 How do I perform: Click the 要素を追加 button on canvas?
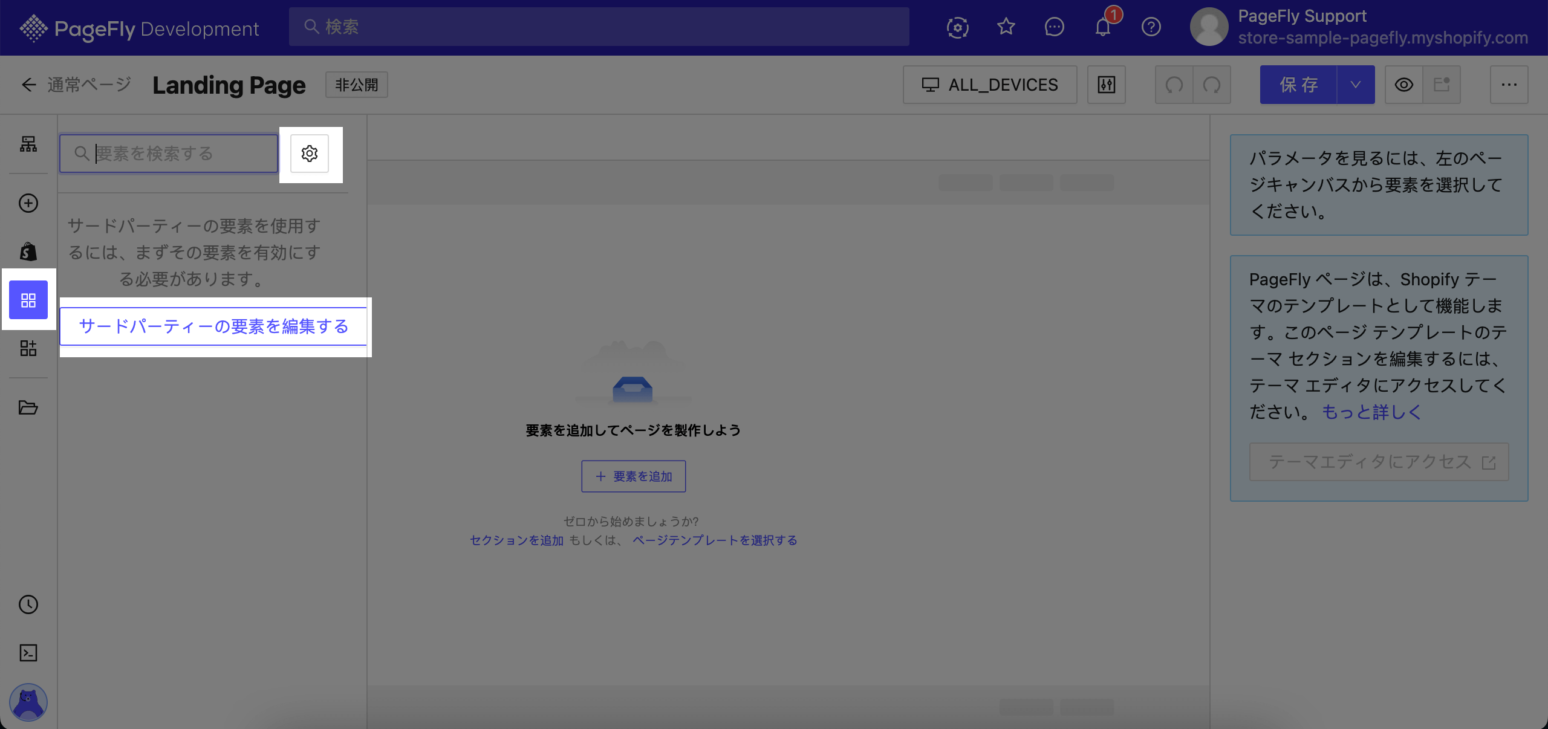(634, 476)
